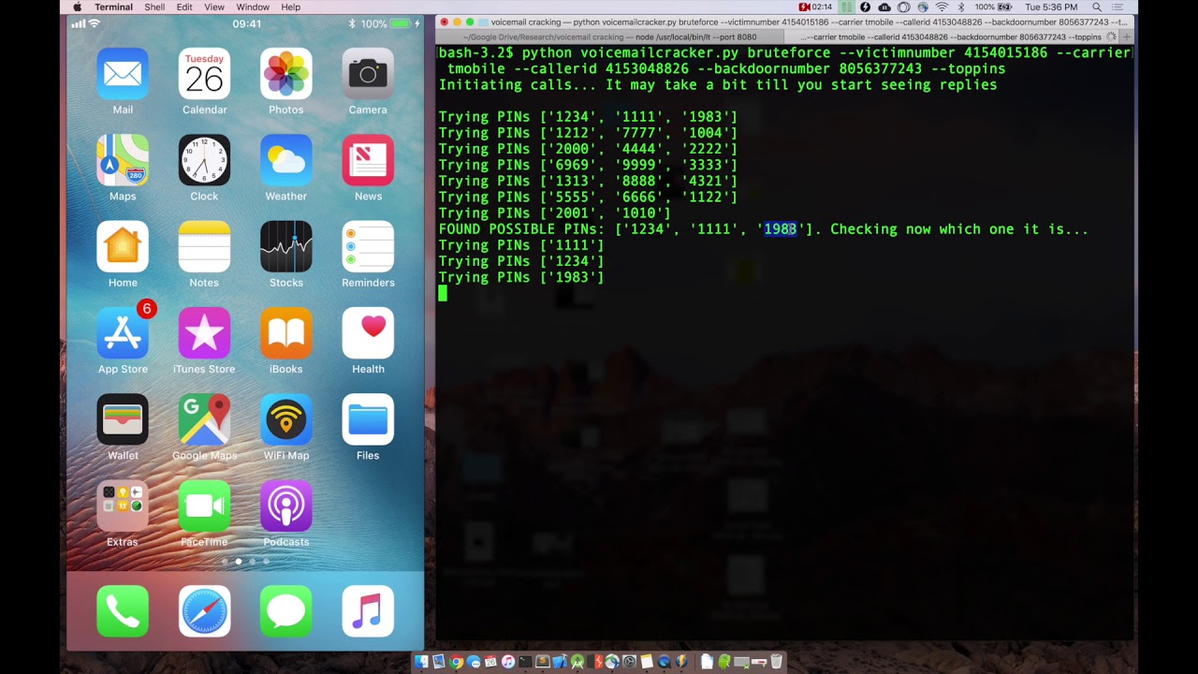Click the Tue 5:36 PM clock
Image resolution: width=1198 pixels, height=674 pixels.
1051,7
